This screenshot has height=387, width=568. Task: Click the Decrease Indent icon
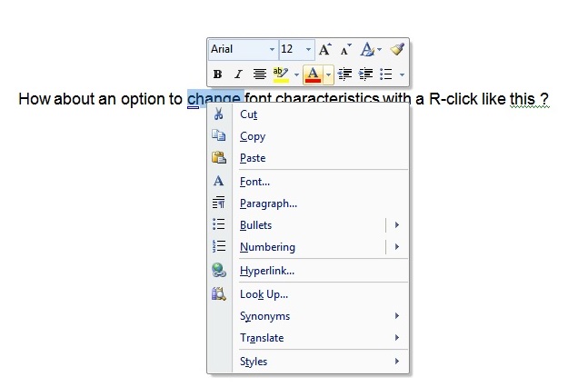coord(344,74)
